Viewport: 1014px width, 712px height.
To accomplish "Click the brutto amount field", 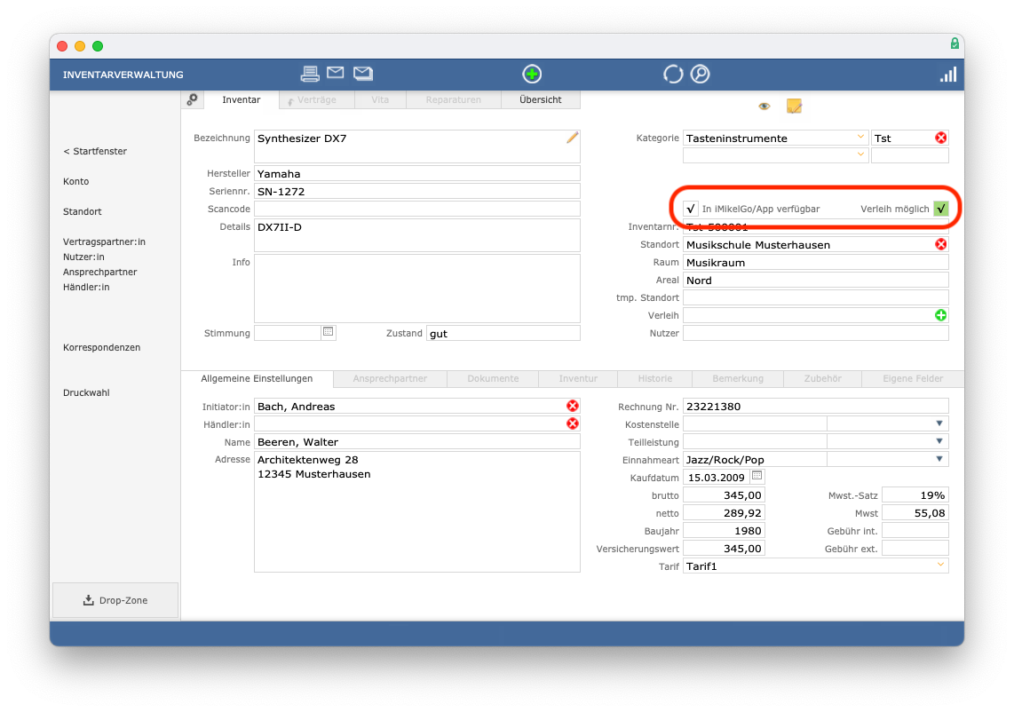I will click(725, 495).
